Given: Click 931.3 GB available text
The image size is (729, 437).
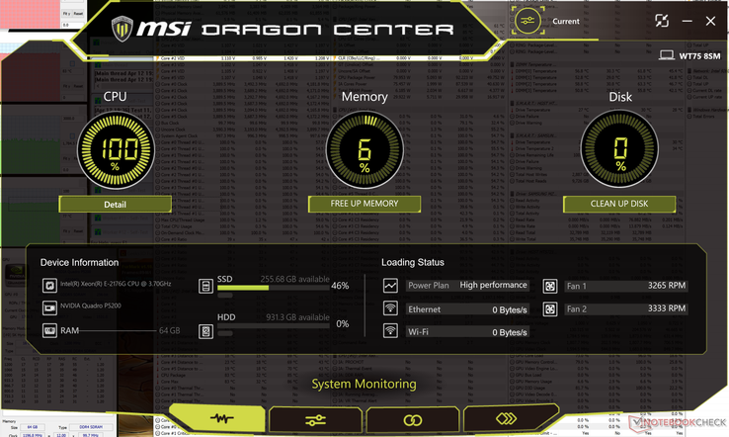Looking at the screenshot, I should [297, 317].
